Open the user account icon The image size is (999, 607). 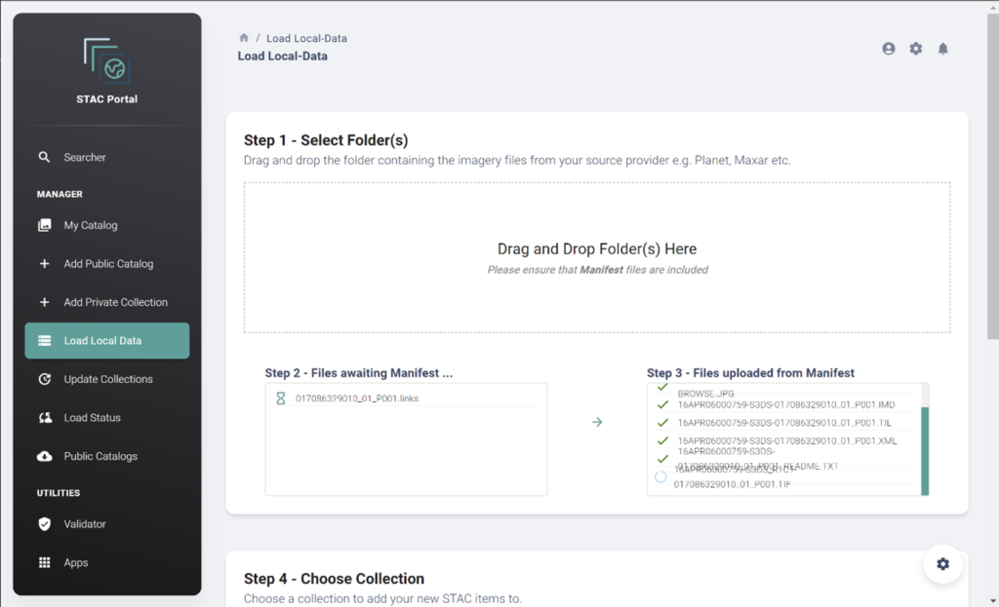tap(888, 49)
